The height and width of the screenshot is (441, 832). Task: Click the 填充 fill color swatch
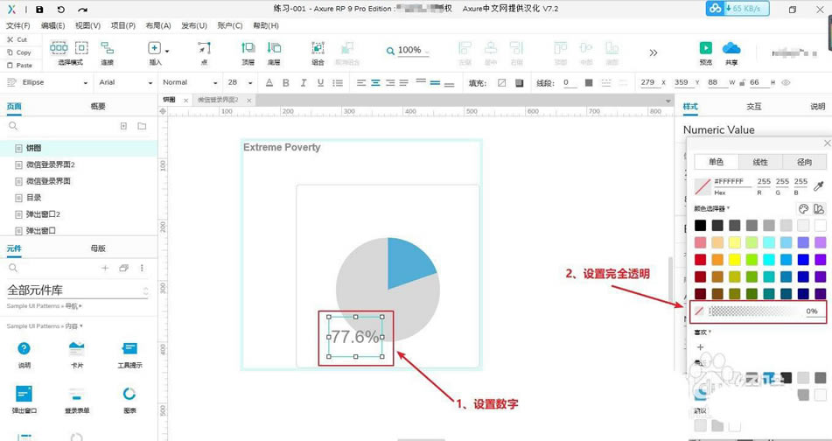click(x=502, y=83)
